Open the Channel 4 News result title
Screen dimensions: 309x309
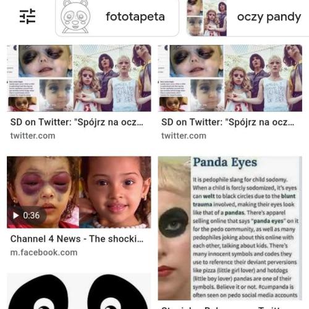(x=77, y=239)
